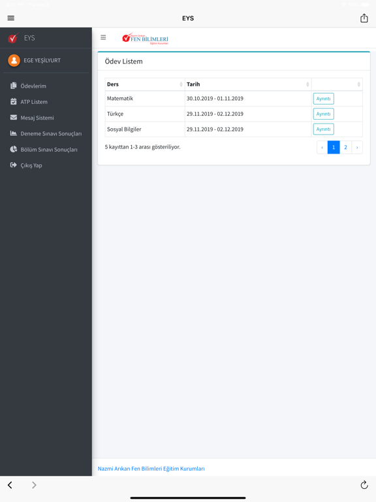Click Türkçe row date 29.11.2019 - 02.12.2019
Viewport: 376px width, 502px height.
point(215,114)
